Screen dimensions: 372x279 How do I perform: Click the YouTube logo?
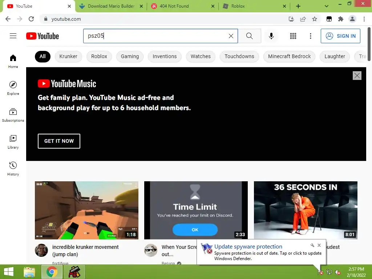tap(43, 36)
